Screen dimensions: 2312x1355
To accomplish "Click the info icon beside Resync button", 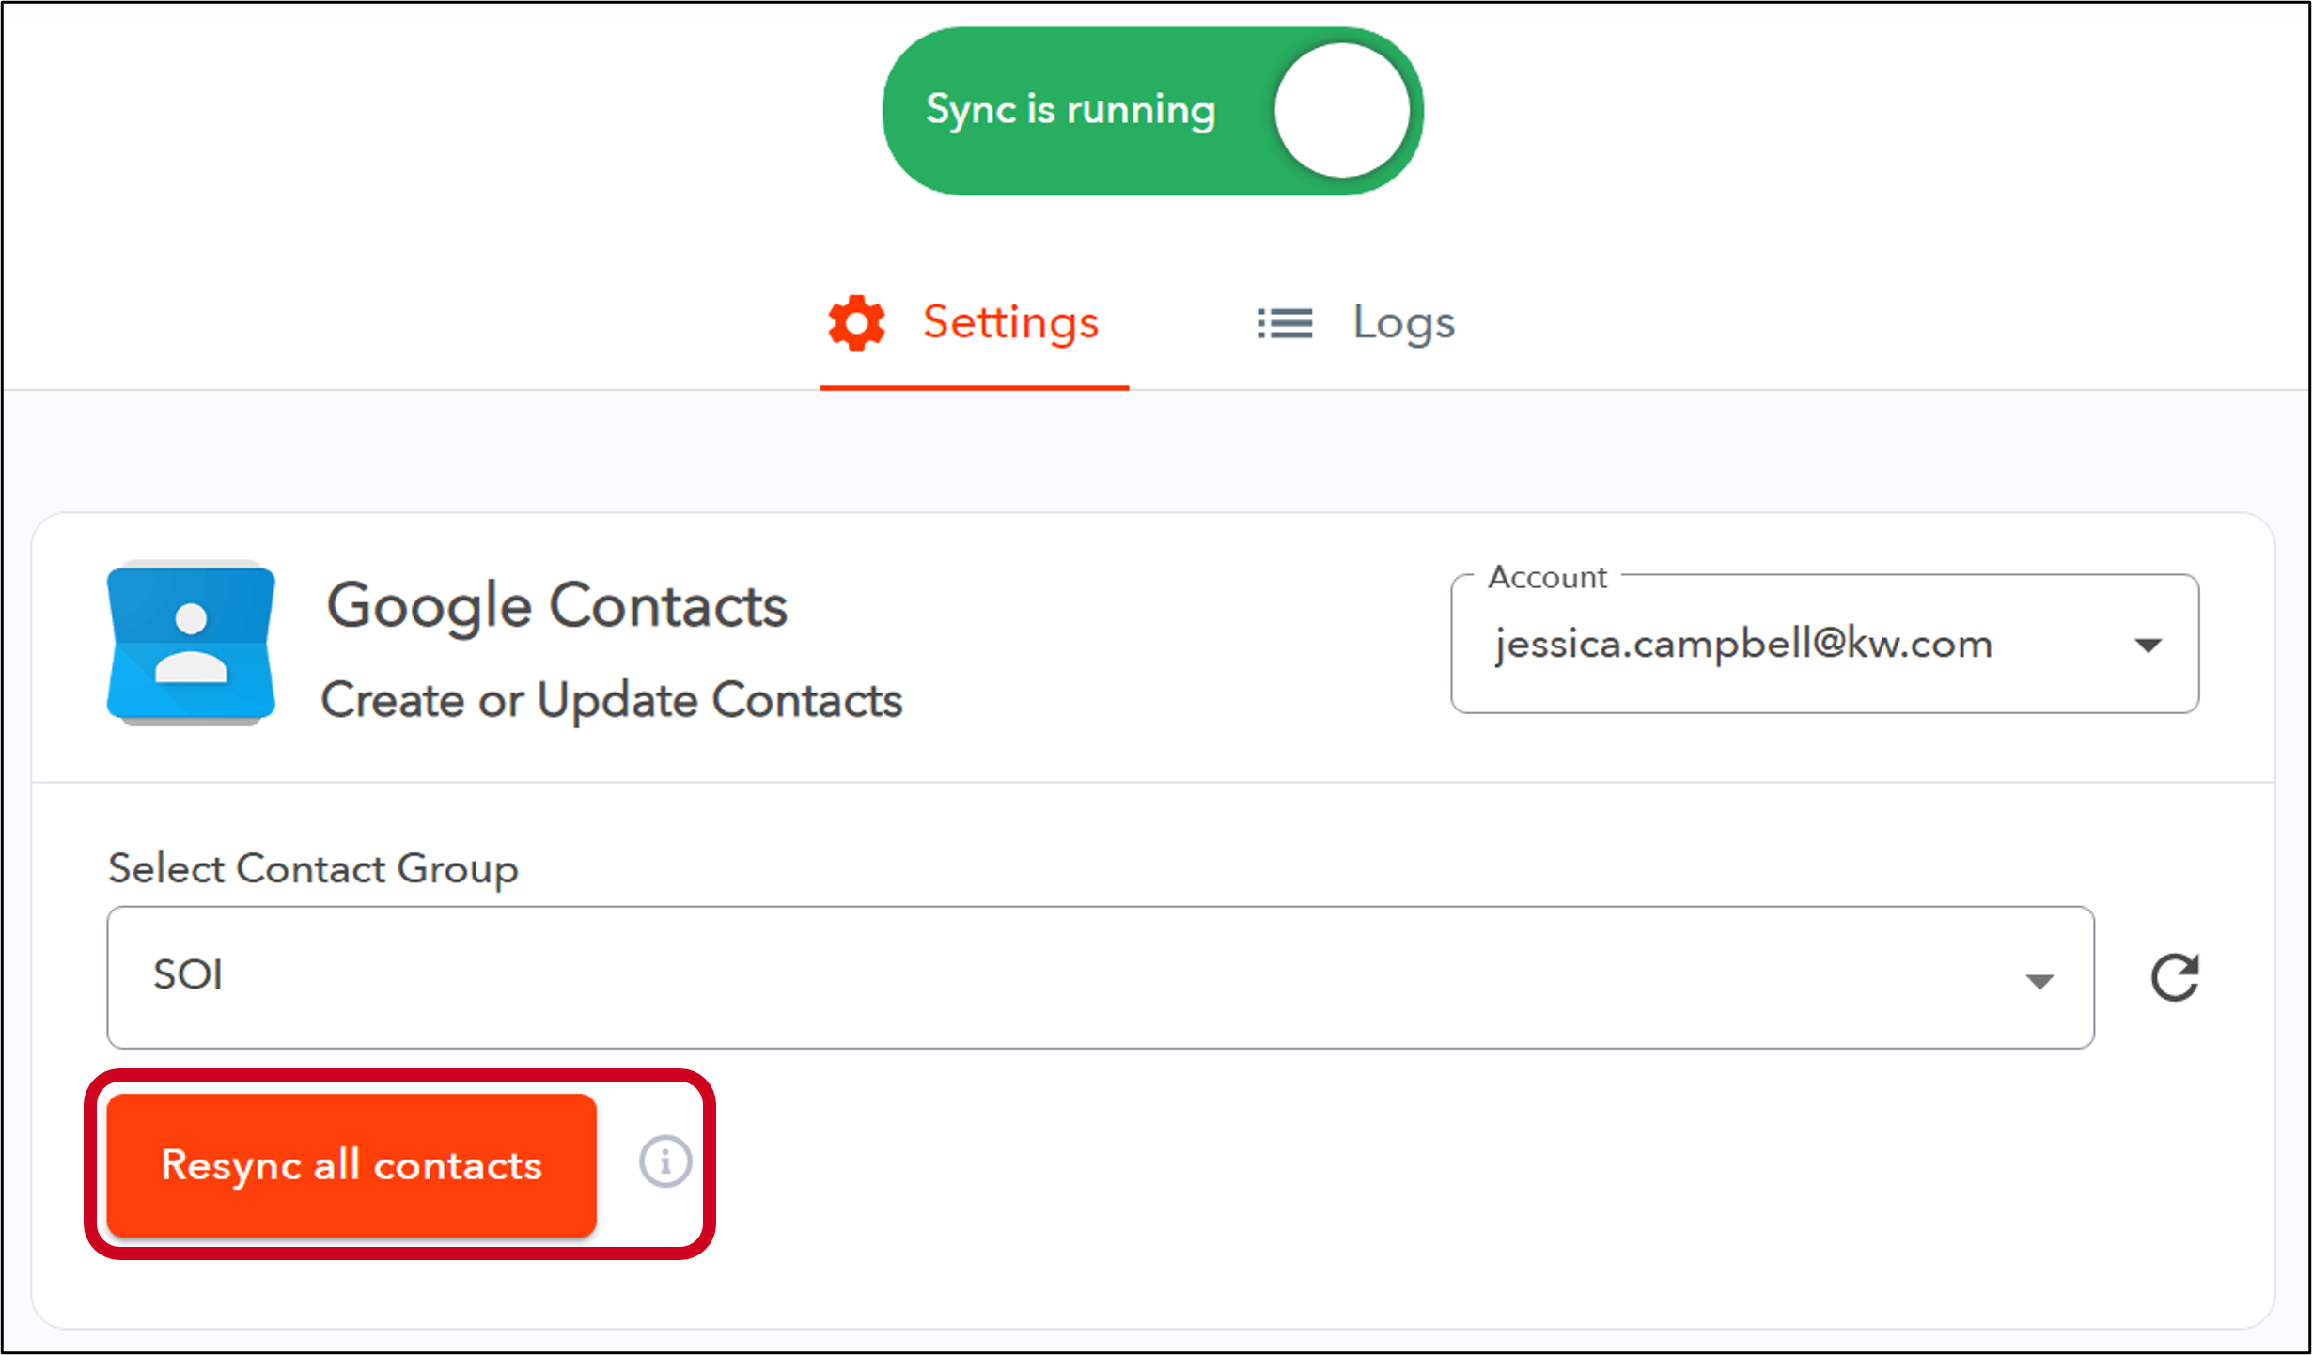I will [x=665, y=1161].
